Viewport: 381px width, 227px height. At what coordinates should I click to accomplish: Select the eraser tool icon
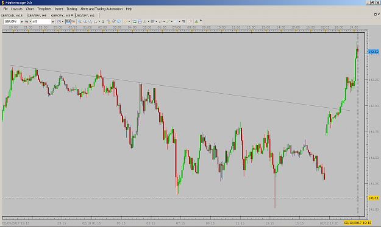190,21
